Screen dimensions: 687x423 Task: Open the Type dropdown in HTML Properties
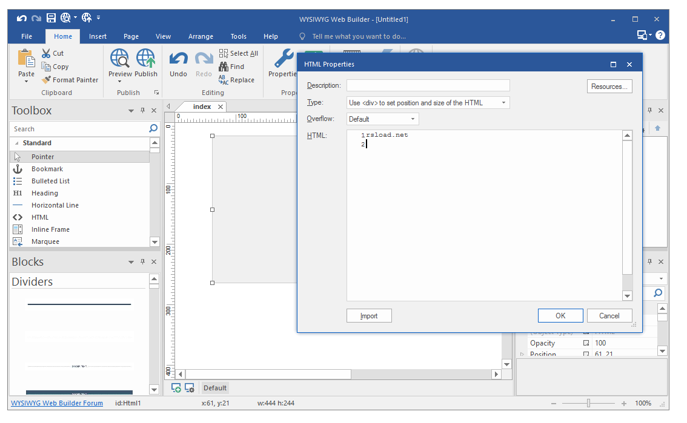click(504, 103)
